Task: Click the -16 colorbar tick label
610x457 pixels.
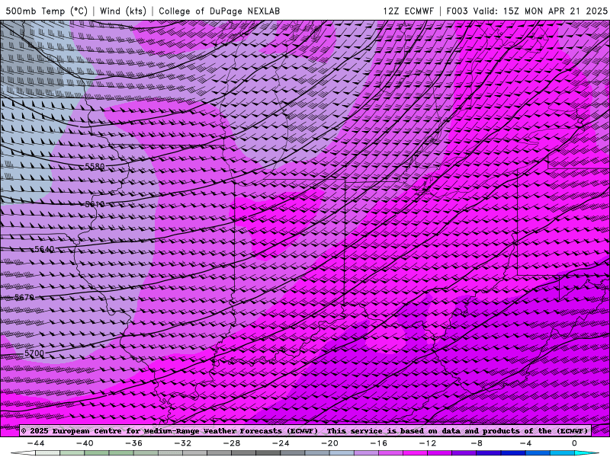Action: 378,443
